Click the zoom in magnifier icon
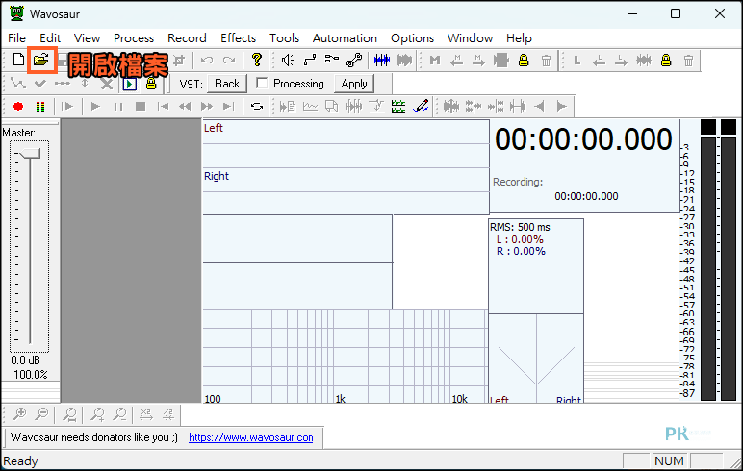 (19, 414)
